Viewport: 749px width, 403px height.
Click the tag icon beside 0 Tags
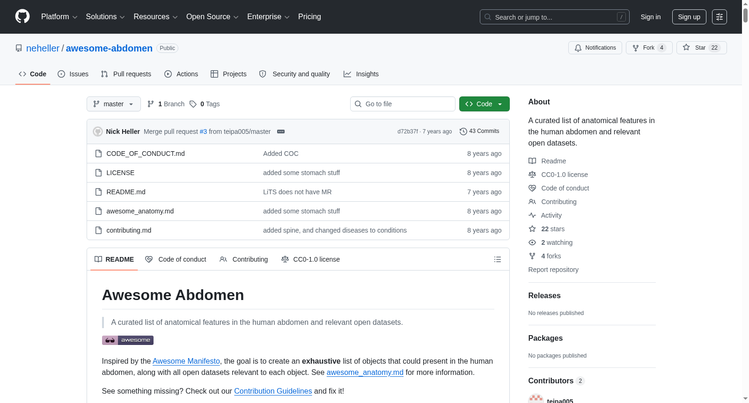click(x=193, y=104)
